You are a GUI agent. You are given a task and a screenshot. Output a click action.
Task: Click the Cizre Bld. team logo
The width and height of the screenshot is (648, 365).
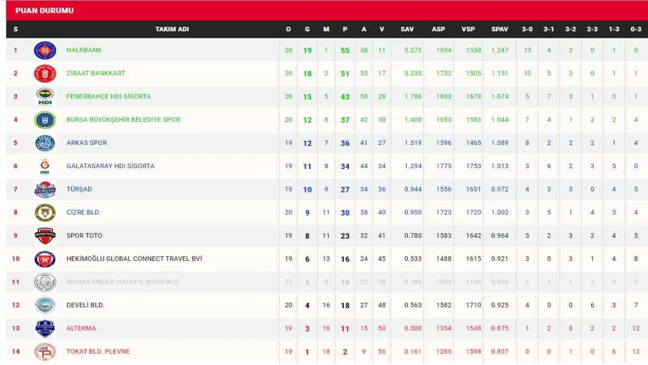[45, 213]
